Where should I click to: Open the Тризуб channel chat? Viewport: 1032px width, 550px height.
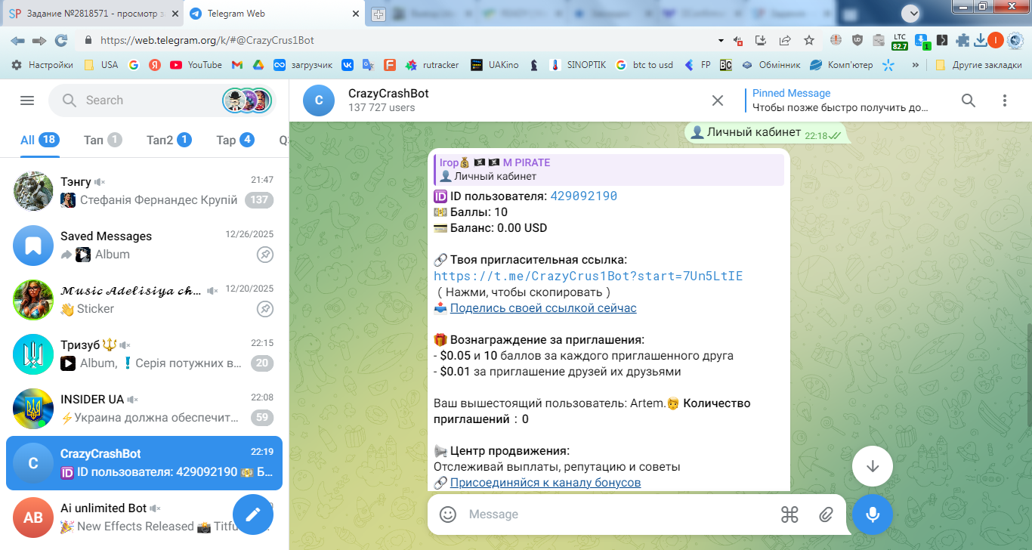(144, 354)
